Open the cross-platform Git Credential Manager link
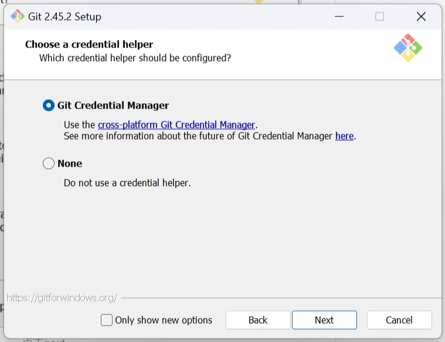The width and height of the screenshot is (445, 342). click(x=176, y=125)
